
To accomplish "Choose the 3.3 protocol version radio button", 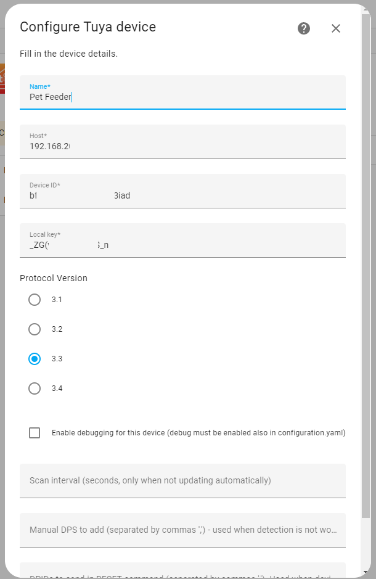I will tap(35, 359).
